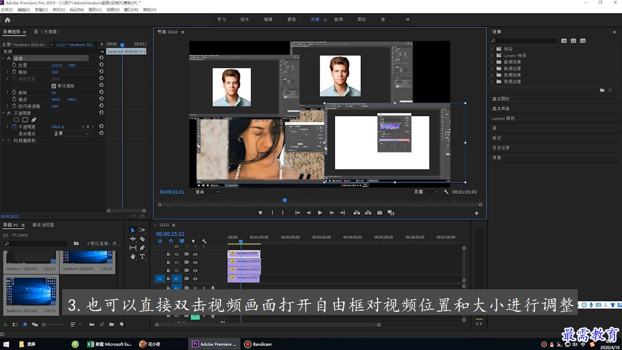Toggle Snap magnet in timeline
This screenshot has width=622, height=350.
click(x=171, y=241)
